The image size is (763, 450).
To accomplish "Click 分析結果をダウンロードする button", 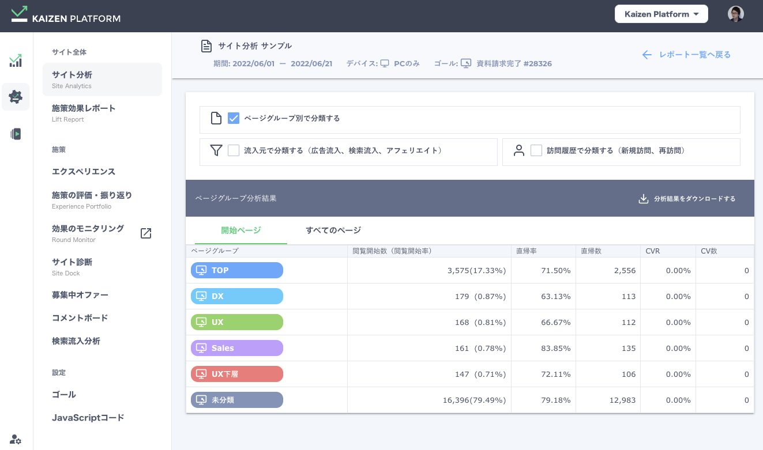I will tap(687, 198).
